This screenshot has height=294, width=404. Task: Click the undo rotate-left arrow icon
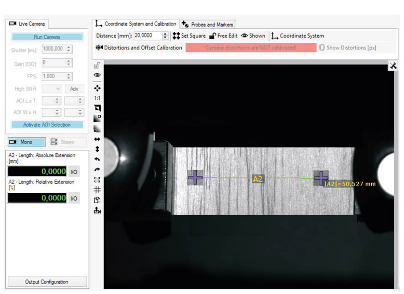point(97,160)
